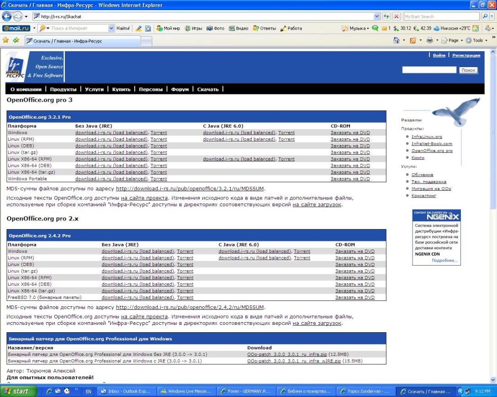497x397 pixels.
Task: Click the euro exchange rate 42.39
Action: (422, 28)
